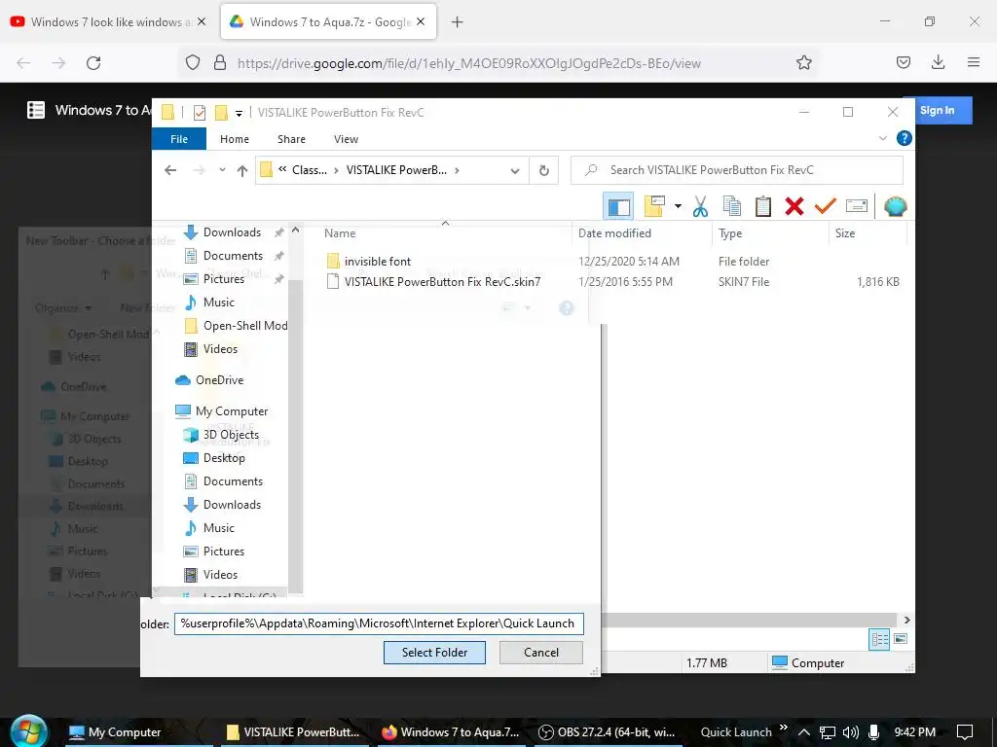Switch to OBS 27.2.4 in the taskbar
Screen dimensions: 997x747
click(606, 731)
